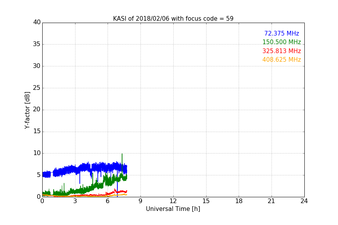Select the orange 408.625 MHz legend label
338x225 pixels.
tap(282, 60)
